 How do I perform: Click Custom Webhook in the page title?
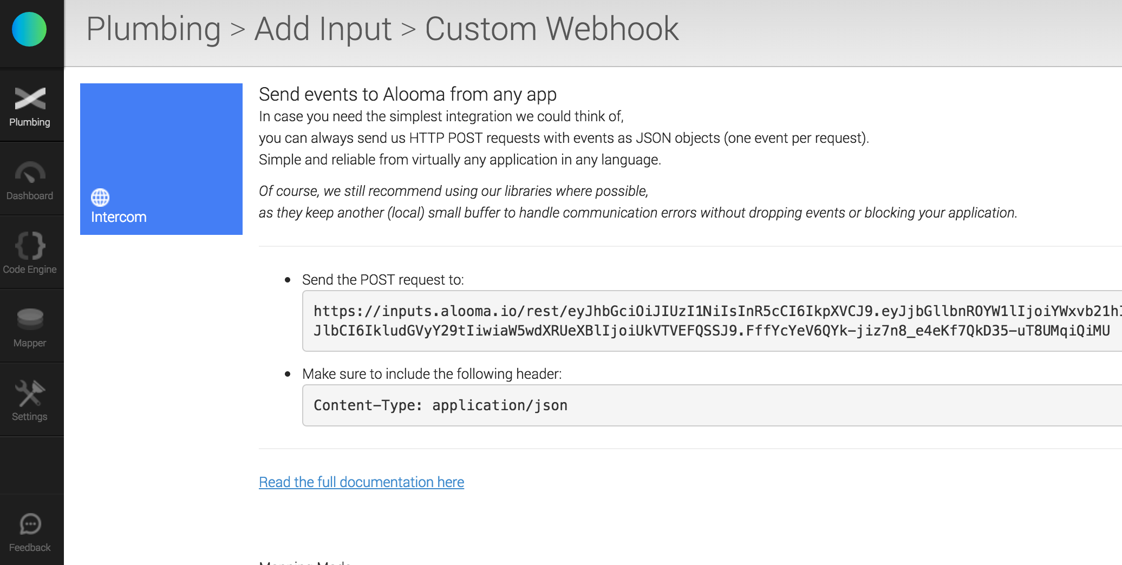[551, 29]
